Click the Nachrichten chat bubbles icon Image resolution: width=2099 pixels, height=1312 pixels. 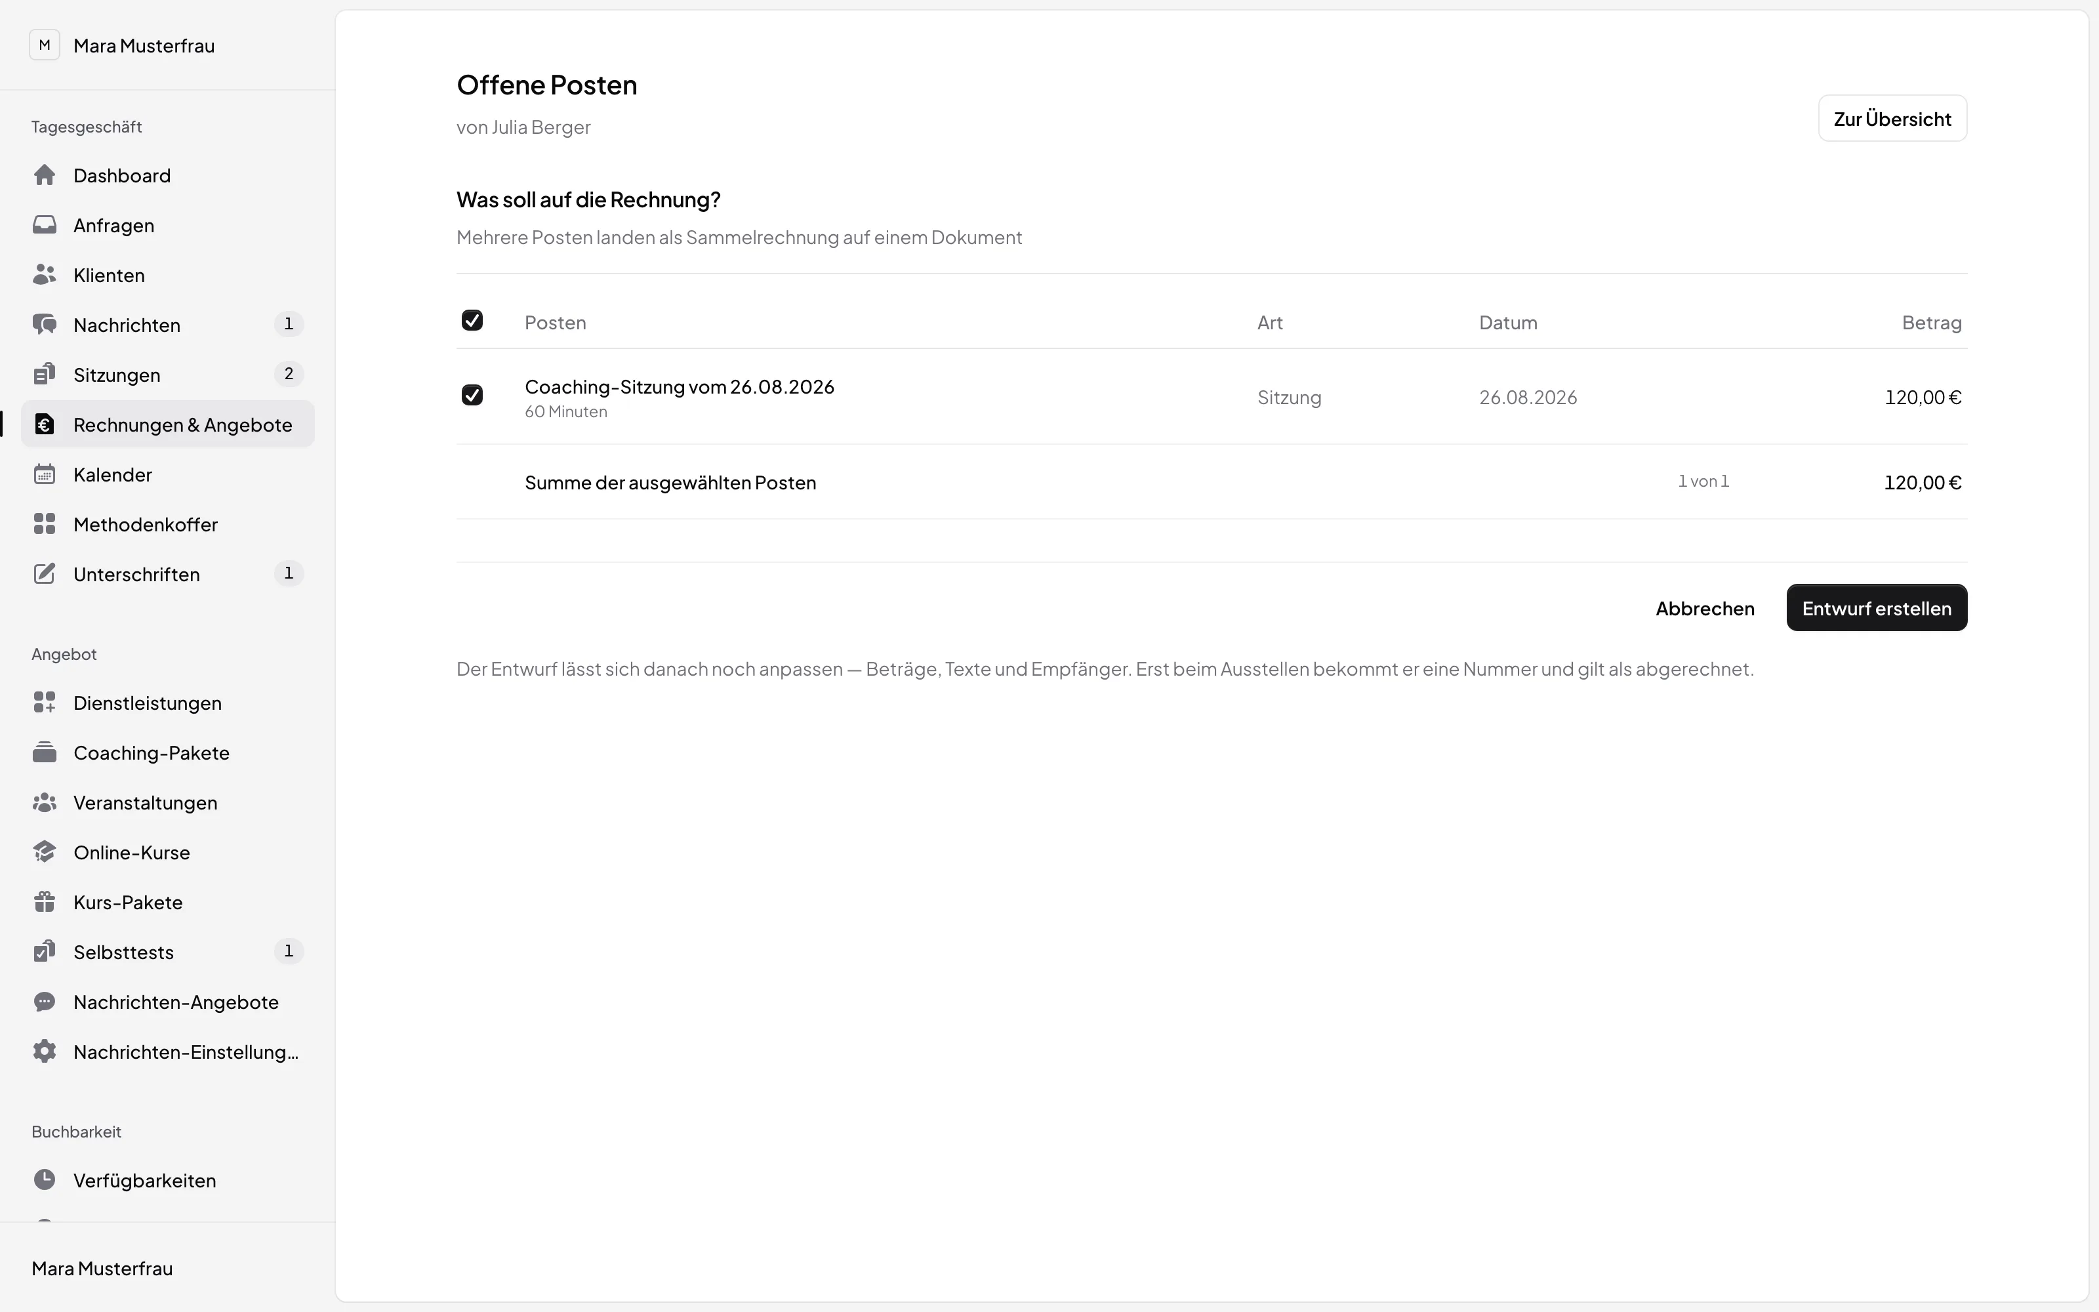coord(44,325)
